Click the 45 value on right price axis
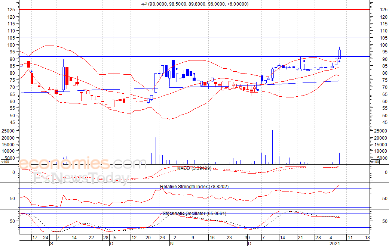Image resolution: width=389 pixels, height=246 pixels. point(385,122)
